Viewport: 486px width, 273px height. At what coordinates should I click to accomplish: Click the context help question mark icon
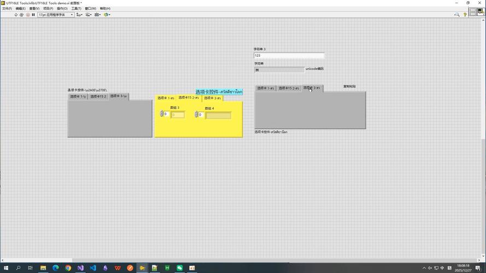(x=465, y=15)
